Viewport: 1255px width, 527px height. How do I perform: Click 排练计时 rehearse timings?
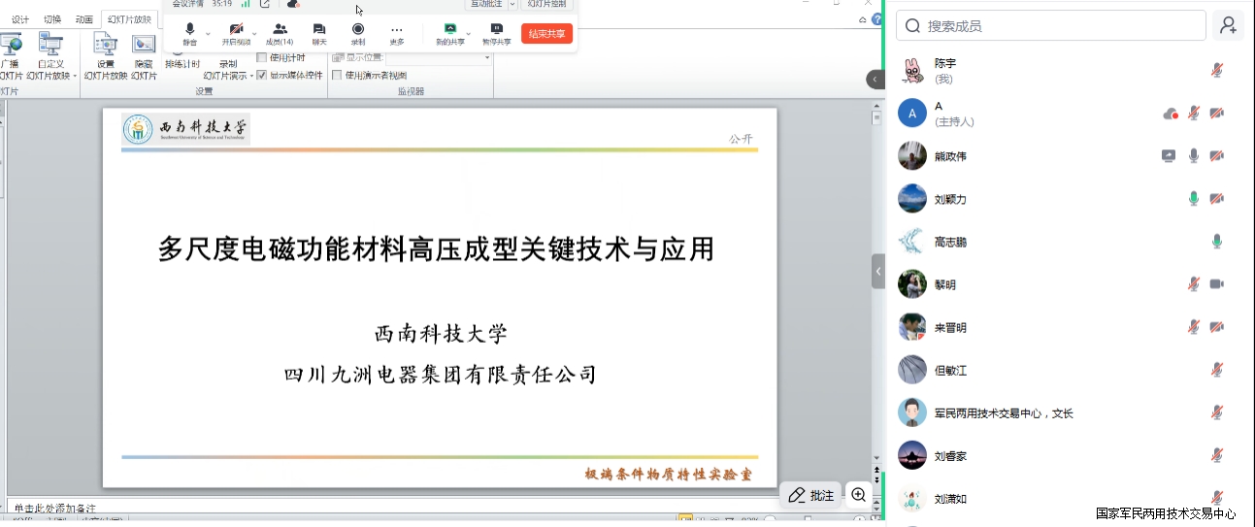tap(182, 64)
